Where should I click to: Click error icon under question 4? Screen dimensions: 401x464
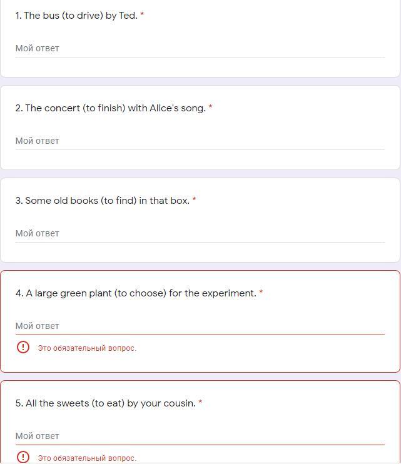23,347
